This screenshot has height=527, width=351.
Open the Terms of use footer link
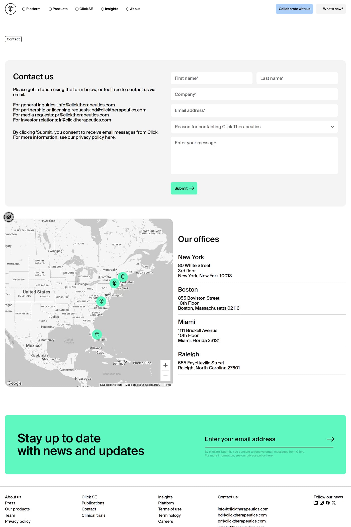[x=170, y=509]
